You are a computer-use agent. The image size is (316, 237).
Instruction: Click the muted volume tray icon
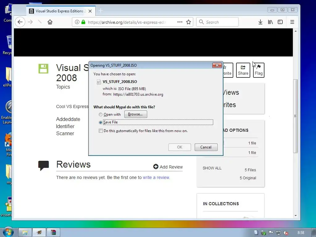(x=285, y=233)
